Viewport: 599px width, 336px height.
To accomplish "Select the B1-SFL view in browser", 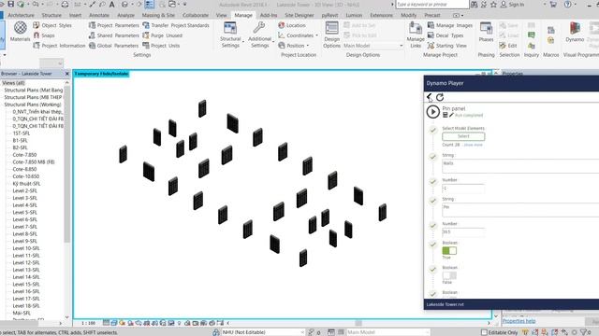I will [20, 140].
